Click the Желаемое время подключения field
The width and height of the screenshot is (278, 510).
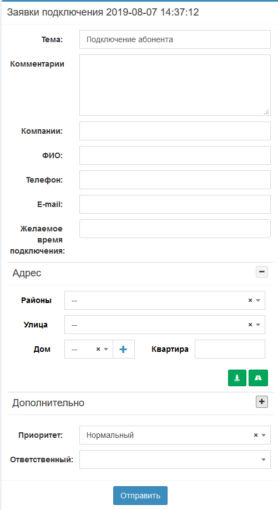coord(175,229)
